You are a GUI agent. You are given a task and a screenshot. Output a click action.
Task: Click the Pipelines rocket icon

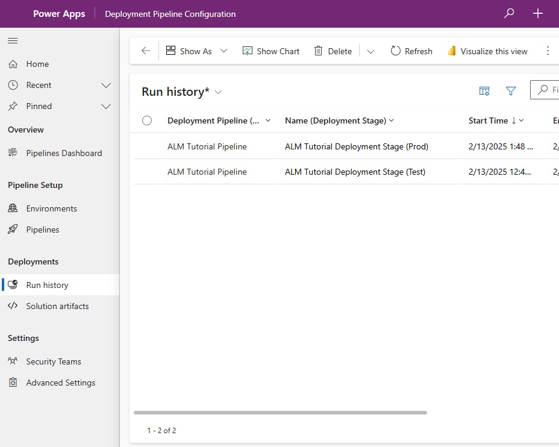tap(13, 229)
